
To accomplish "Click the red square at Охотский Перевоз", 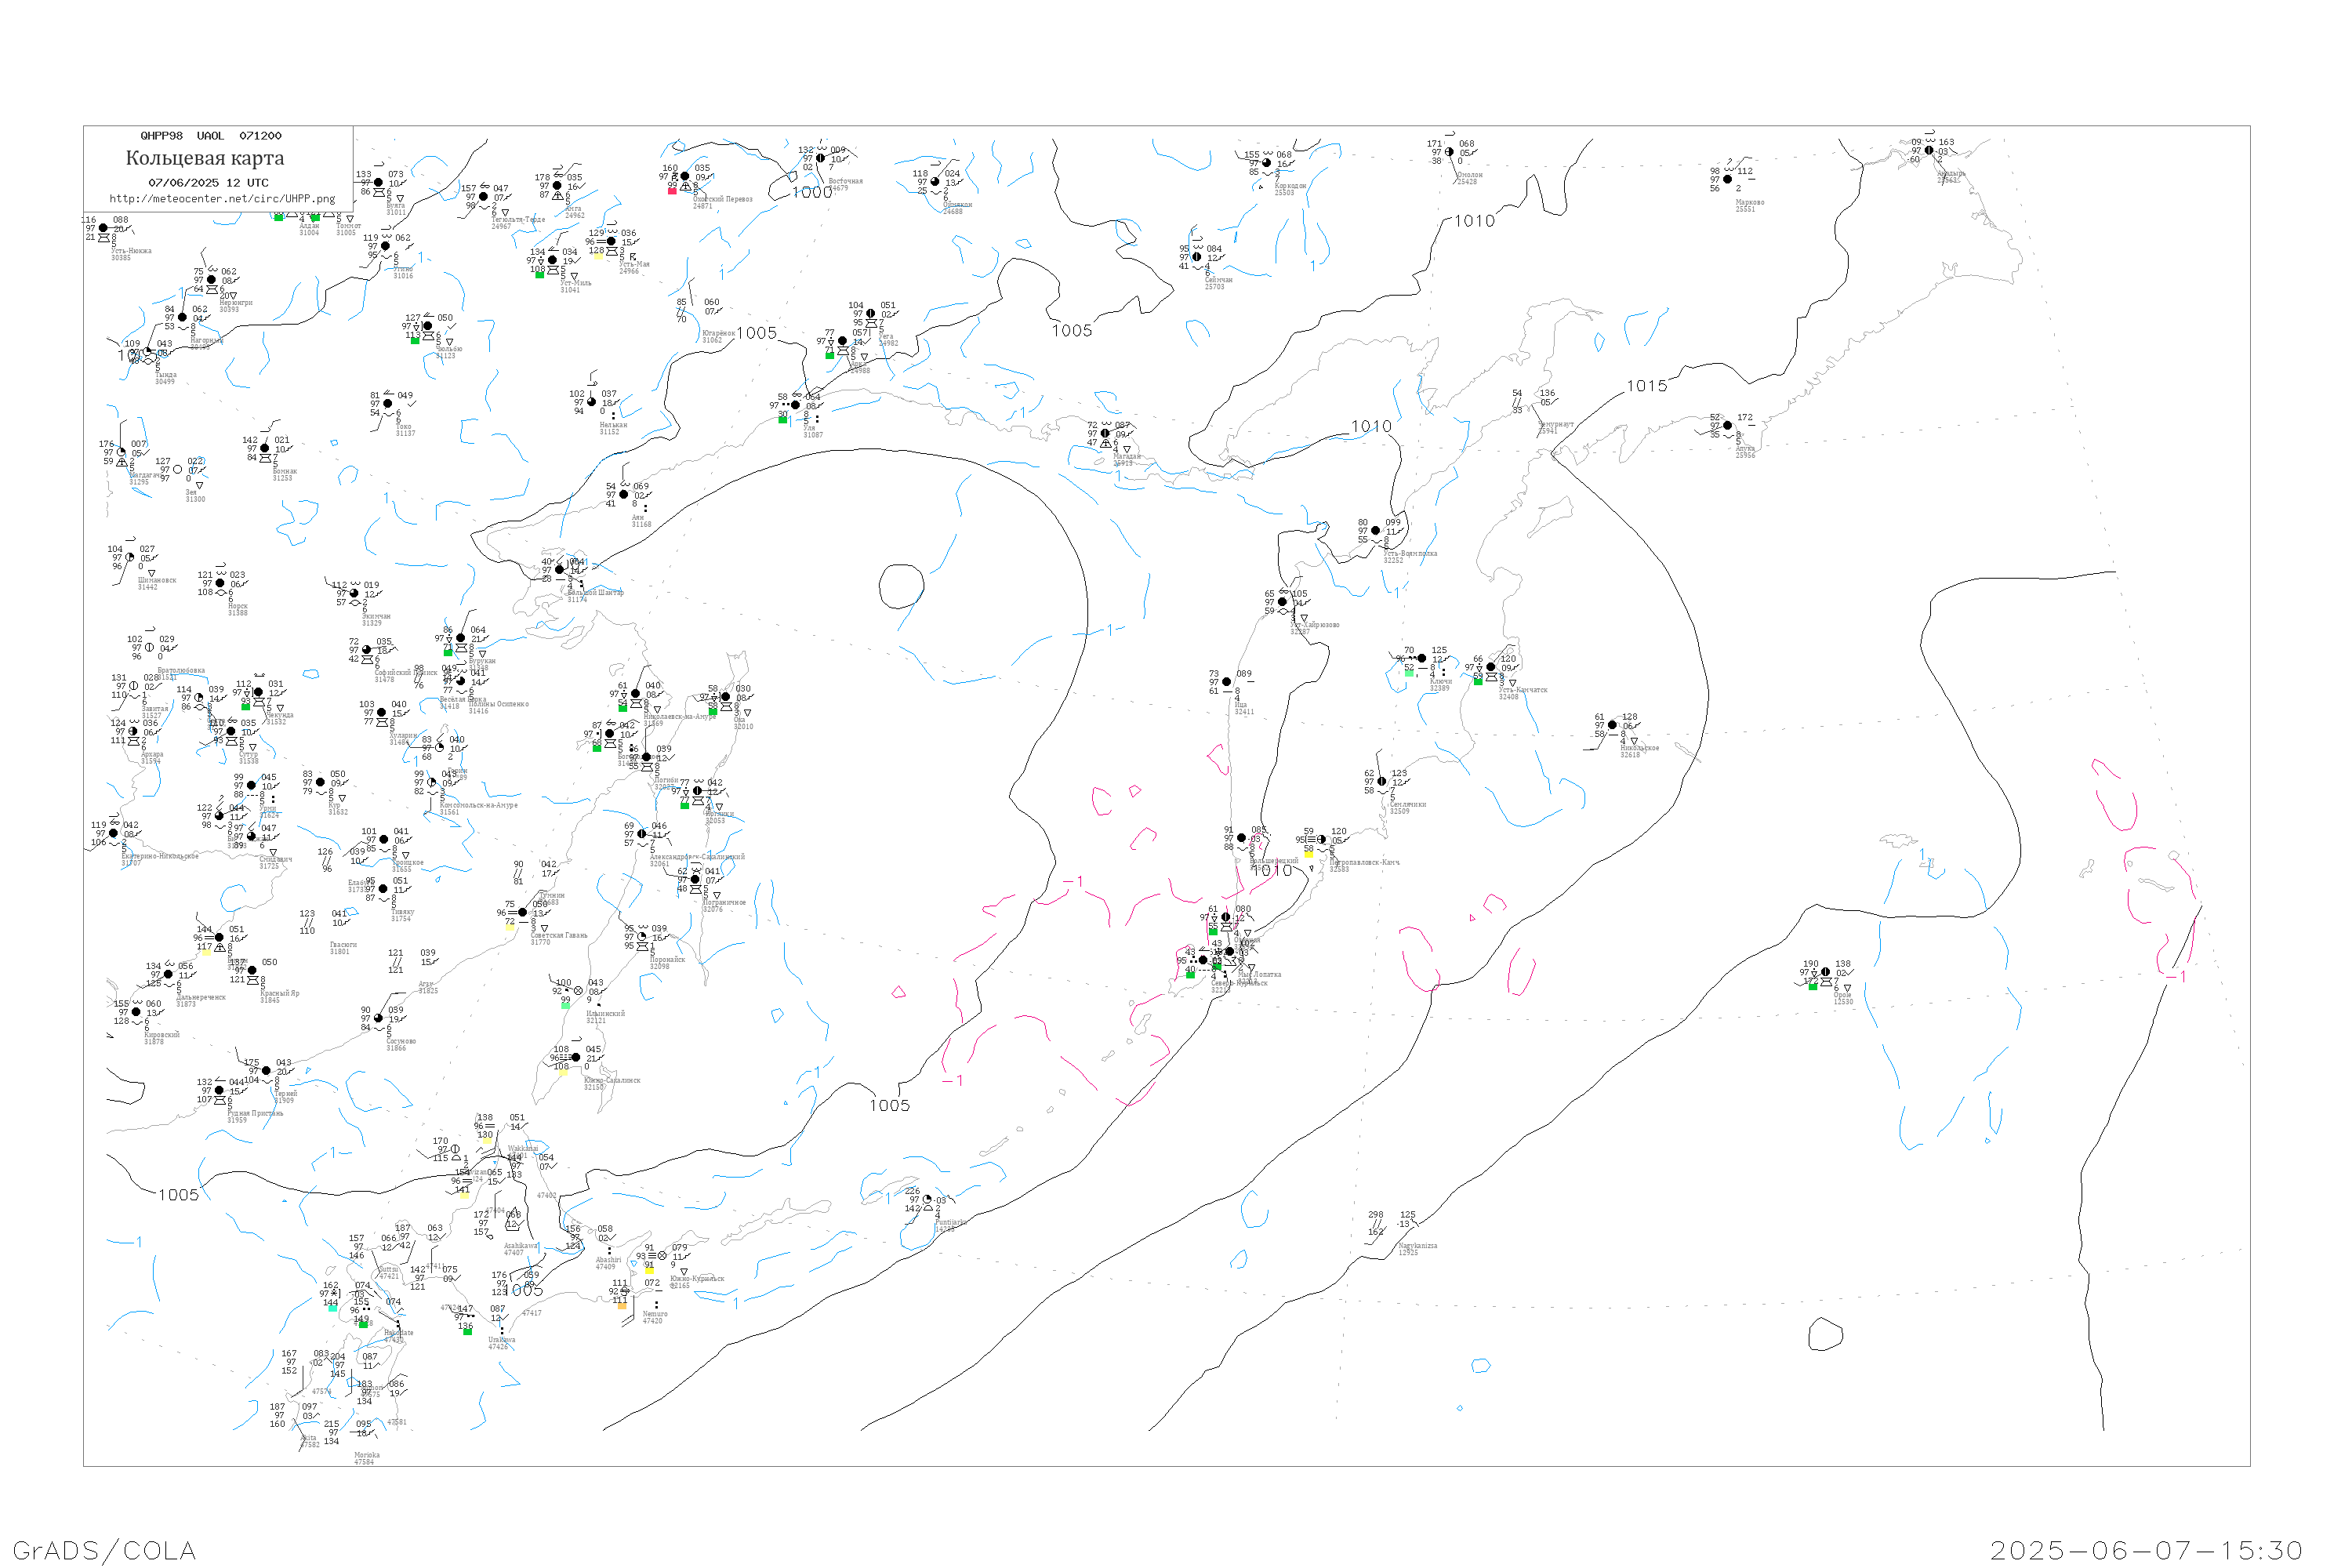I will [672, 191].
